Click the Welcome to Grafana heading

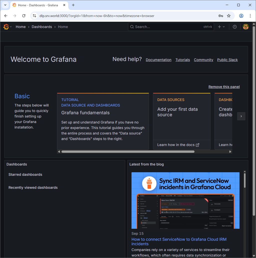[x=43, y=59]
